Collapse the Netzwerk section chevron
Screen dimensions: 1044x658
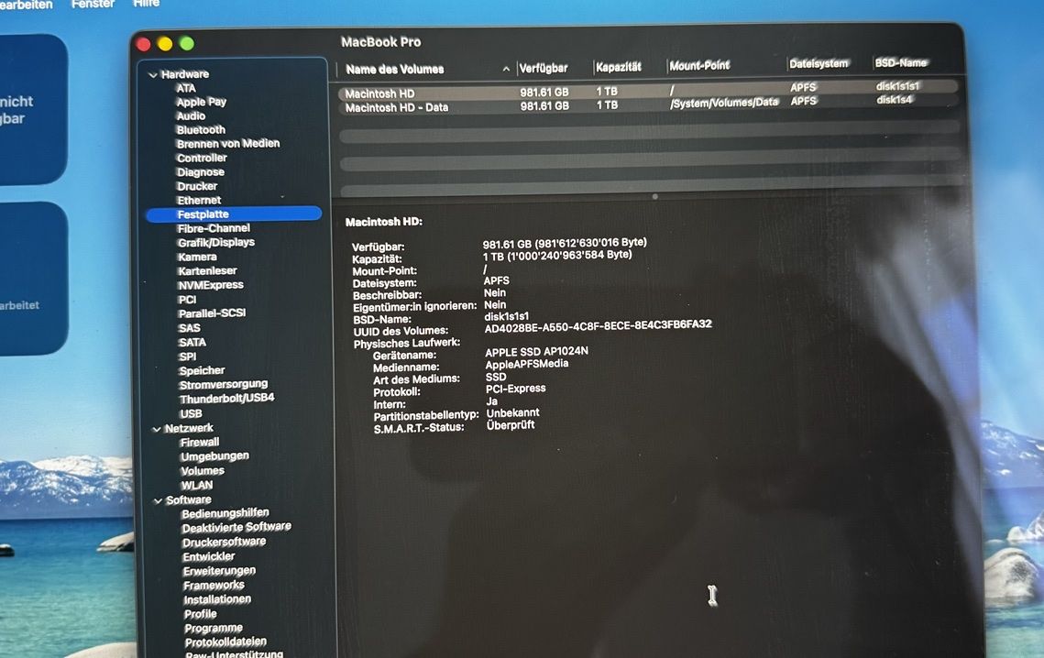pos(157,429)
